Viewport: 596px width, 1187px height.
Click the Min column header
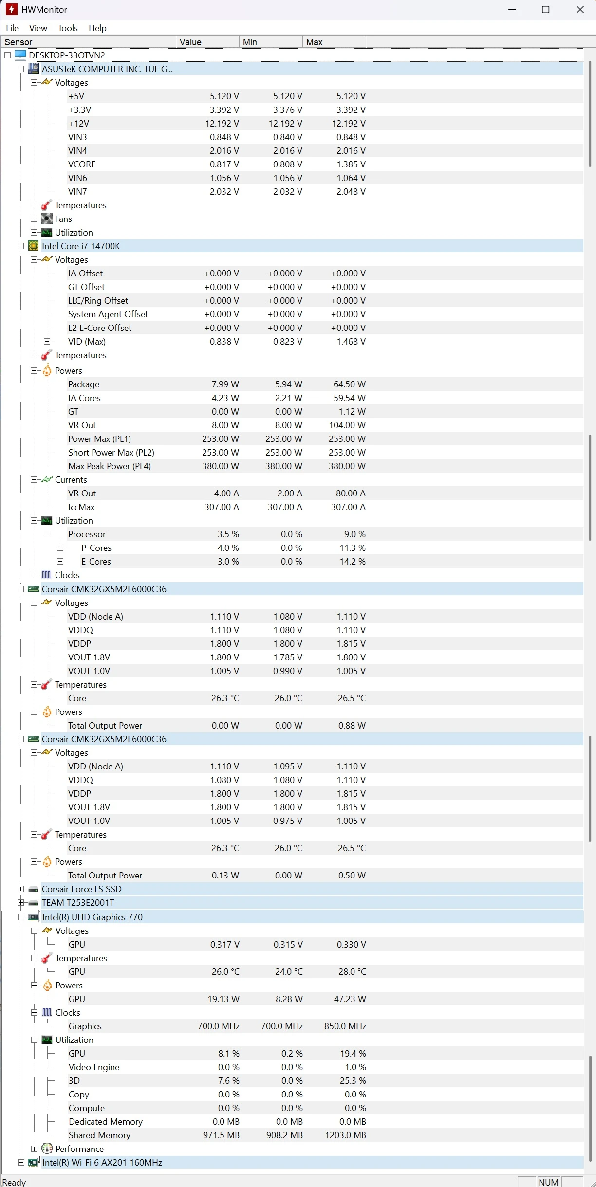[271, 42]
